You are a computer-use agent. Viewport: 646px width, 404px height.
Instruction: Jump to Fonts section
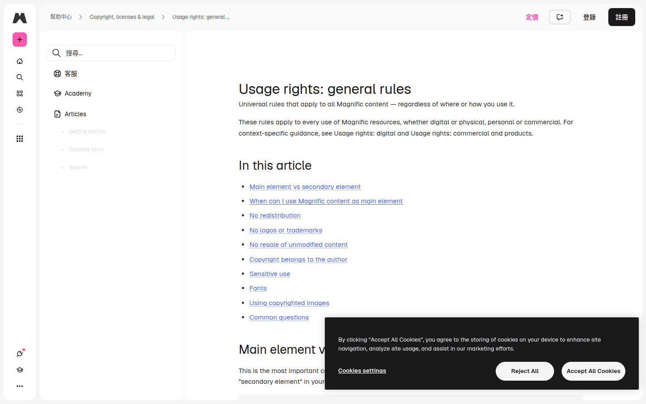pos(258,288)
